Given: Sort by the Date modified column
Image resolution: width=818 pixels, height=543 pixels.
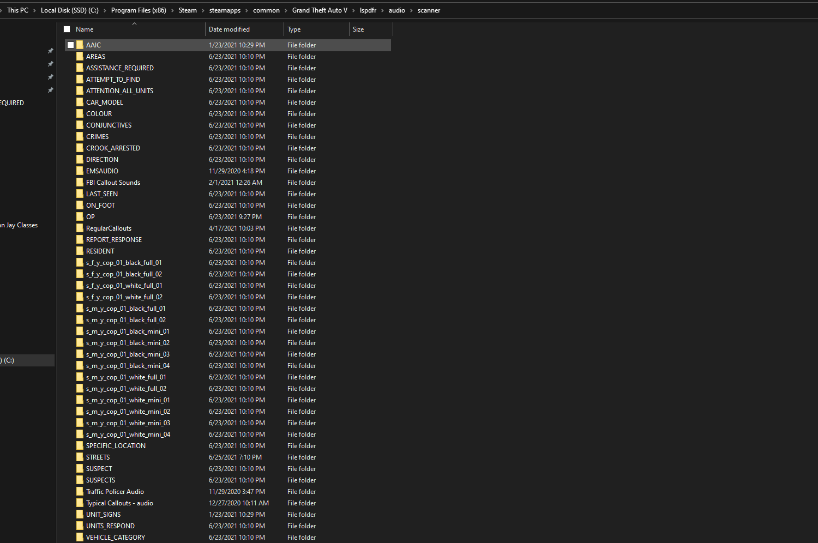Looking at the screenshot, I should 229,29.
